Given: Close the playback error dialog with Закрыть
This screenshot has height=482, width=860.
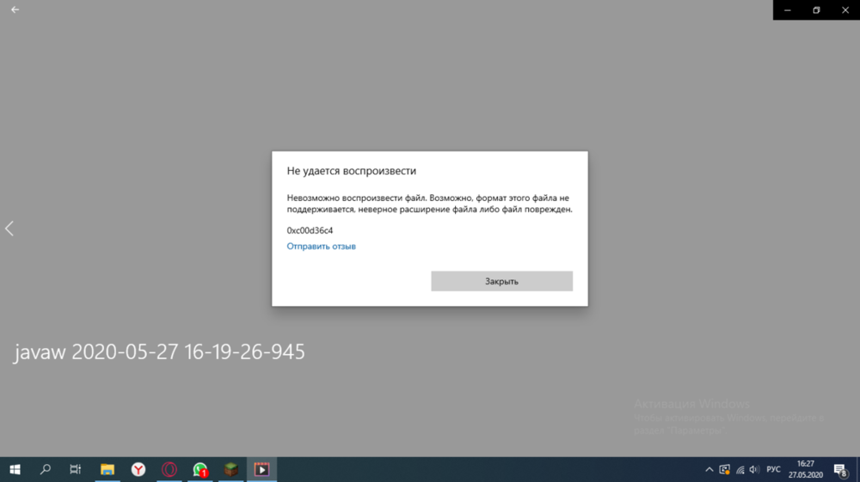Looking at the screenshot, I should coord(501,281).
